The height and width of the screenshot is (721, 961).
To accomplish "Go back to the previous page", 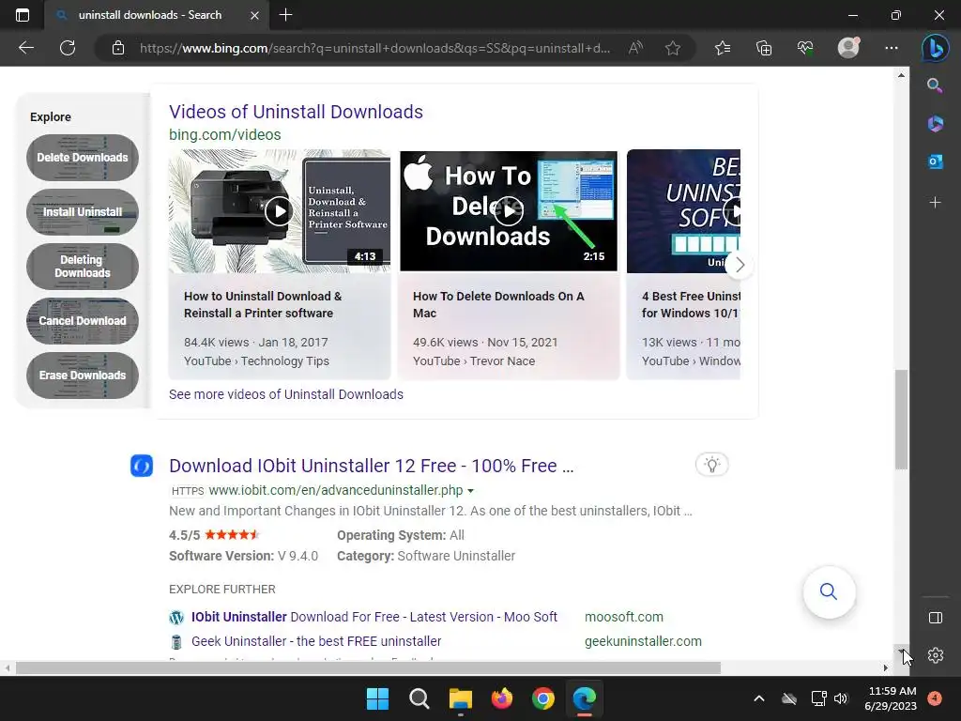I will pyautogui.click(x=26, y=48).
